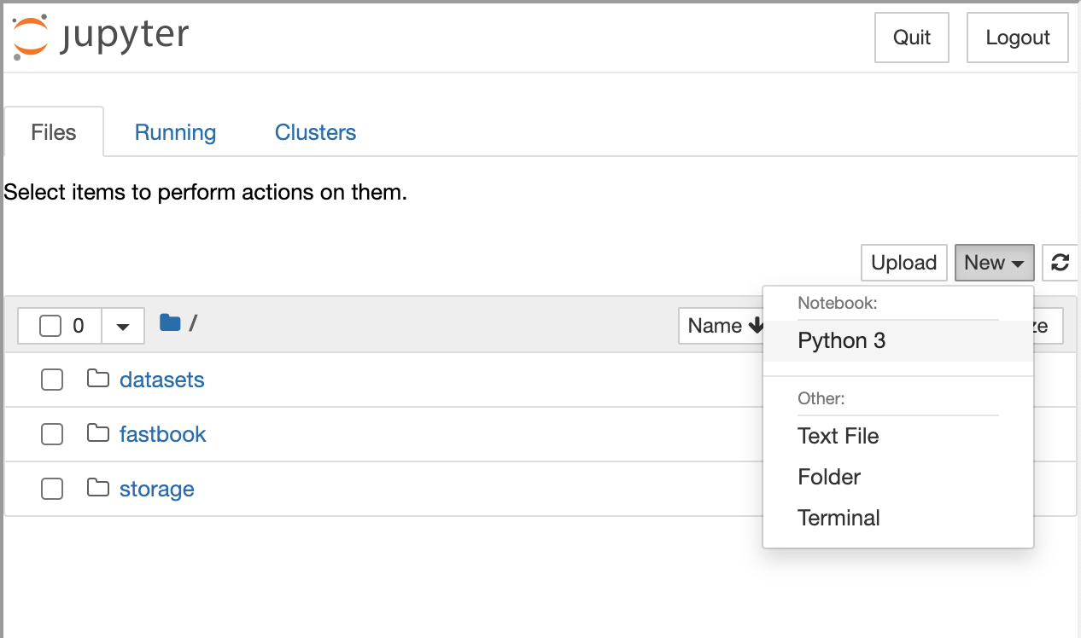Viewport: 1081px width, 638px height.
Task: Create a new Python 3 notebook
Action: (898, 341)
